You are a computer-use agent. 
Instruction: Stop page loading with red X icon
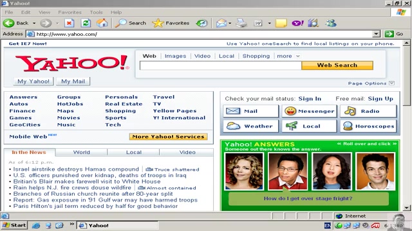click(69, 23)
